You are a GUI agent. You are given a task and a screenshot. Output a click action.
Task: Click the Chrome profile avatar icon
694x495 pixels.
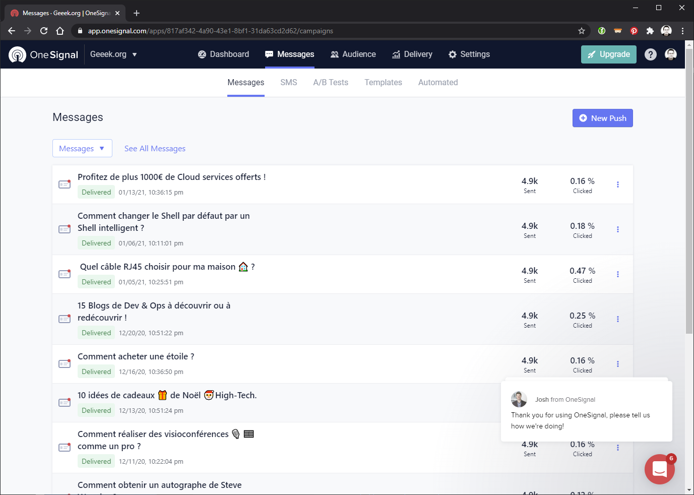pyautogui.click(x=666, y=31)
